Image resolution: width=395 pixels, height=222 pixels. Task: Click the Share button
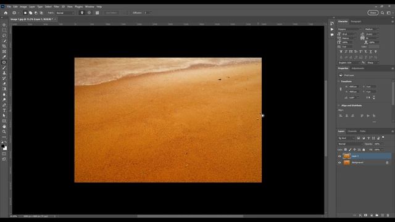click(373, 13)
